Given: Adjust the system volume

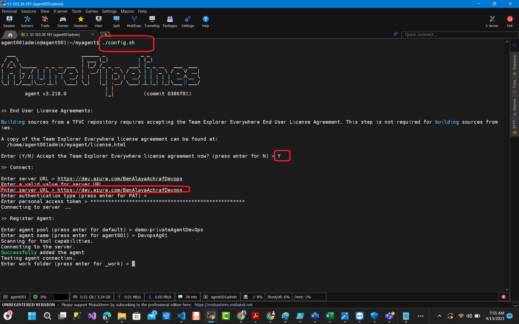Looking at the screenshot, I should pyautogui.click(x=469, y=316).
